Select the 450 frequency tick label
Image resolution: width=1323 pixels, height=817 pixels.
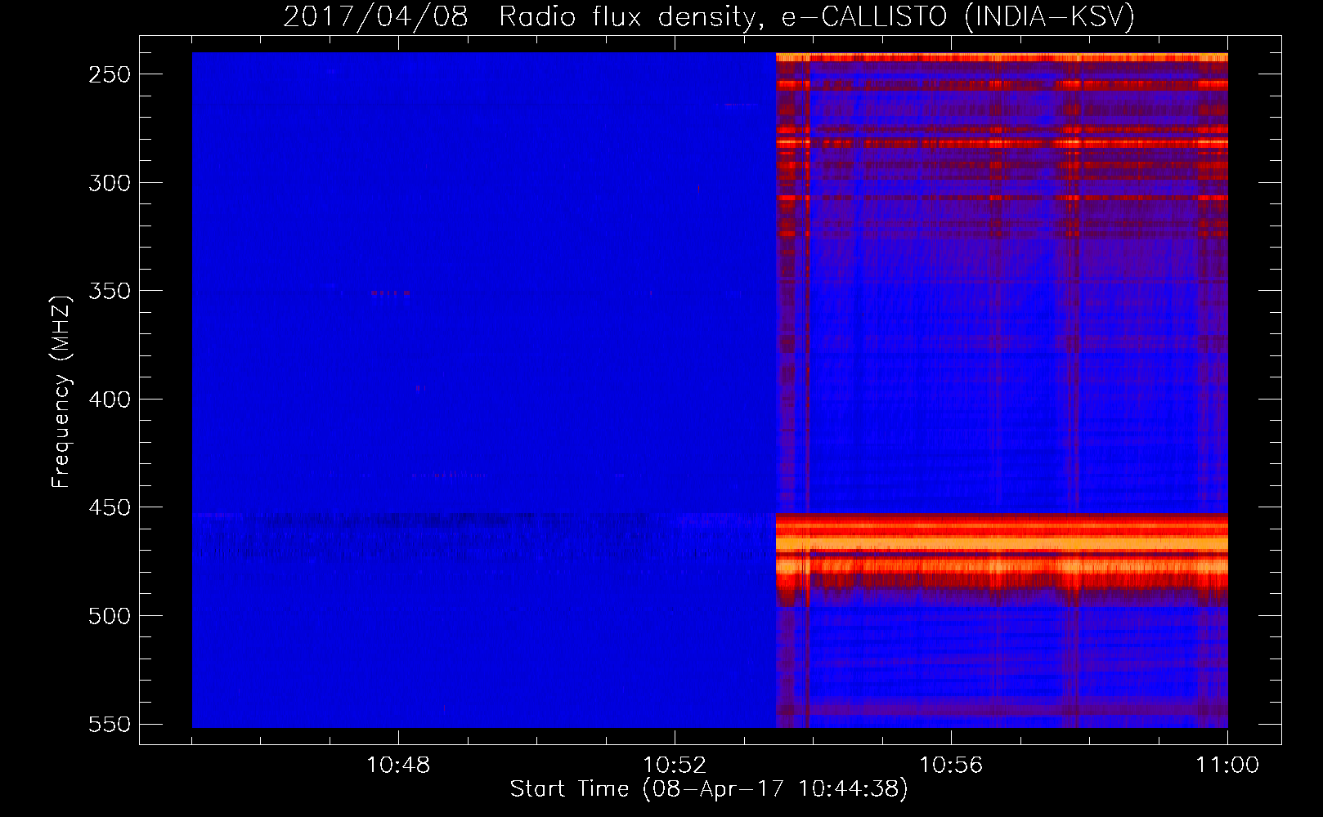click(x=110, y=507)
